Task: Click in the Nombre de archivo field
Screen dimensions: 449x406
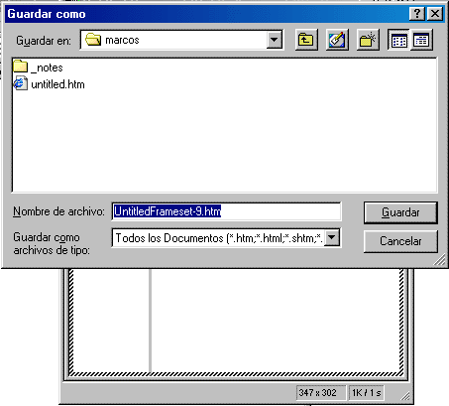Action: click(x=226, y=211)
